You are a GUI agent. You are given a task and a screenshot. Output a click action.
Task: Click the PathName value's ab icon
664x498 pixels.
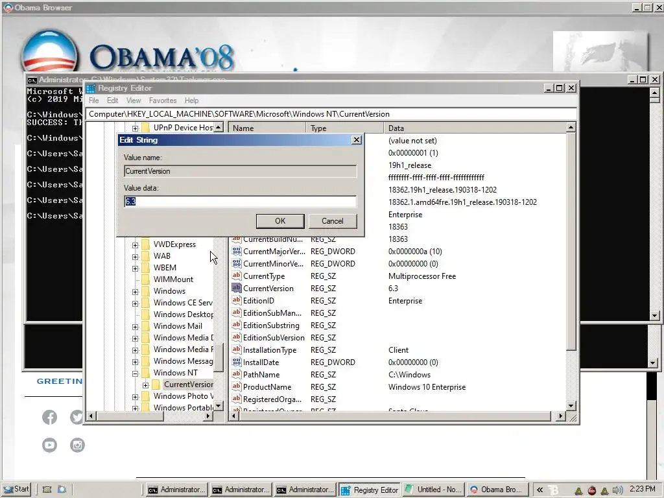click(x=236, y=374)
